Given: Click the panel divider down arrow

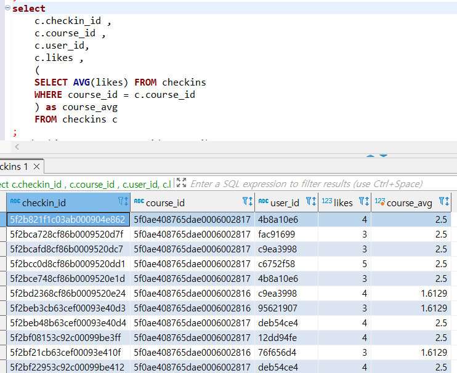Looking at the screenshot, I should [383, 156].
